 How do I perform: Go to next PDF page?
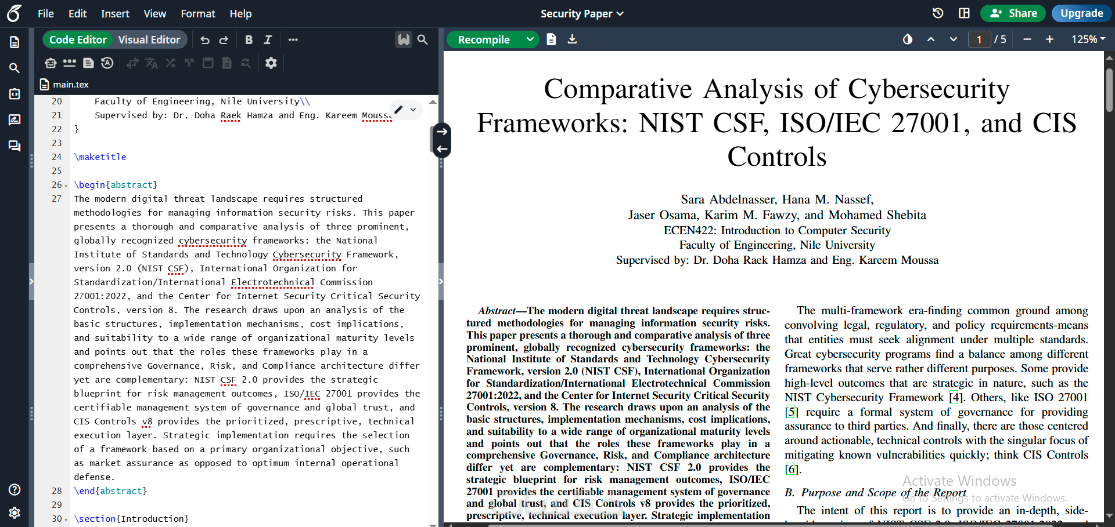pyautogui.click(x=954, y=39)
